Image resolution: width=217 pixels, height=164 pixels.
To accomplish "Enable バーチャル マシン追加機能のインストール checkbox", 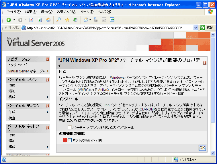I will [70, 127].
